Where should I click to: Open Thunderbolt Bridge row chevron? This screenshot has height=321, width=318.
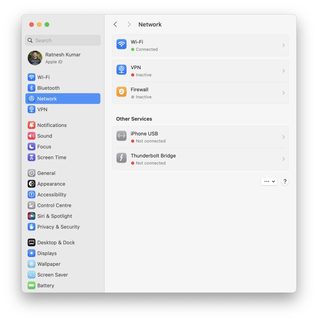click(x=283, y=159)
